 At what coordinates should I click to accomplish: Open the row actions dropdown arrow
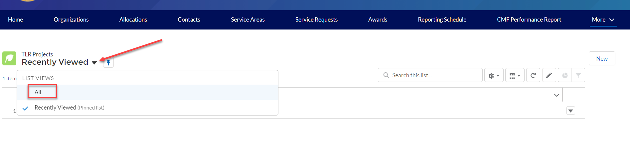click(x=570, y=111)
